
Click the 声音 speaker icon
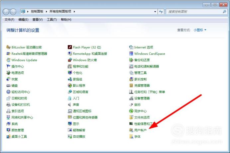click(70, 105)
